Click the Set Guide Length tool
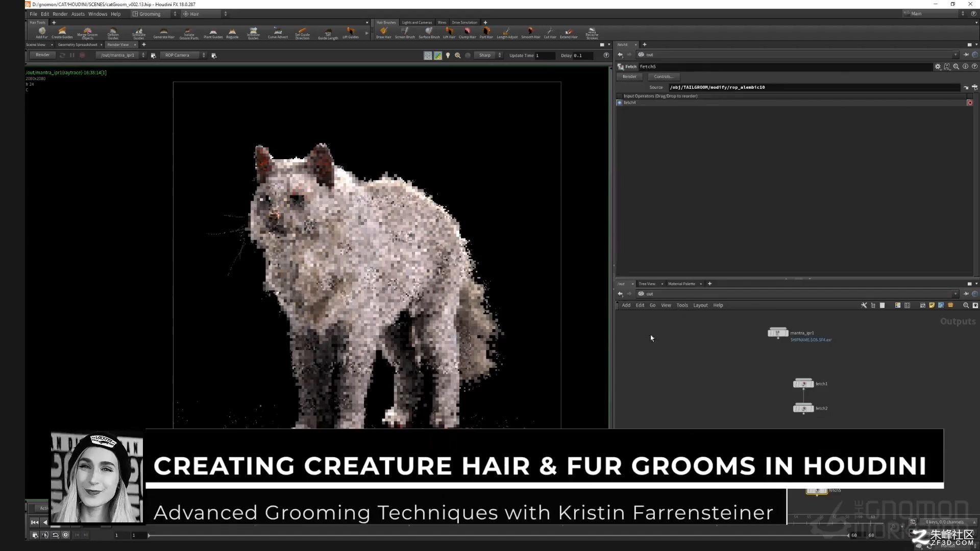Screen dimensions: 980x551 [x=328, y=33]
